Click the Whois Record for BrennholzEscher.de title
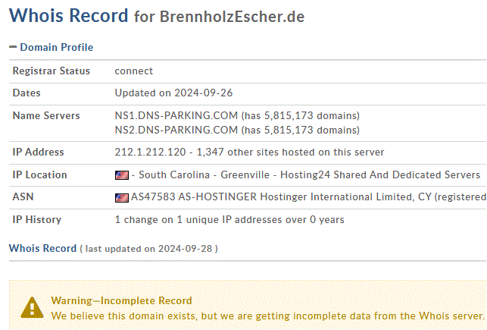This screenshot has width=487, height=330. [x=157, y=15]
